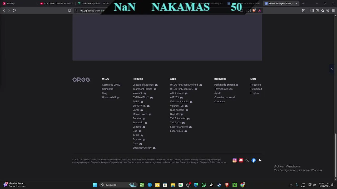Open Términos de uso link

point(223,89)
